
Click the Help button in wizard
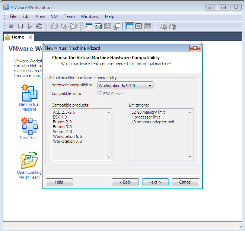click(x=59, y=182)
